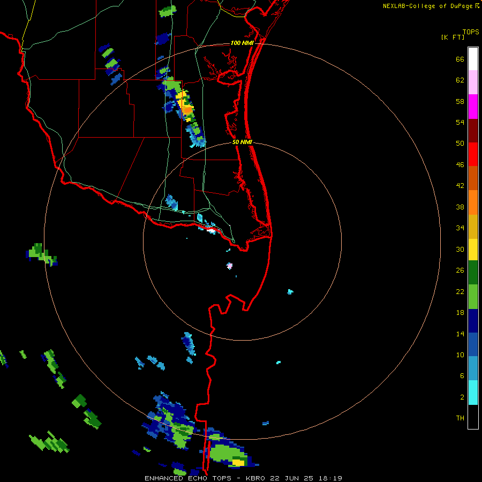Viewport: 482px width, 482px height.
Task: Select the black TH legend swatch
Action: click(x=473, y=417)
